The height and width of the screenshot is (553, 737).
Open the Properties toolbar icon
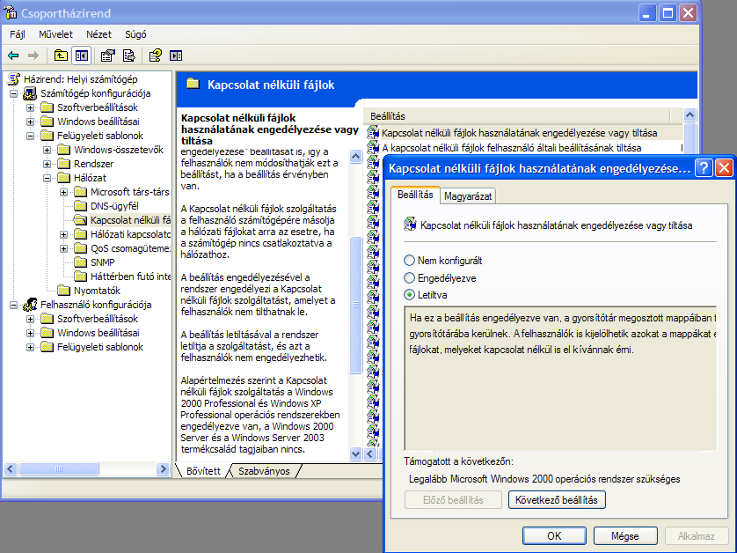[x=108, y=55]
